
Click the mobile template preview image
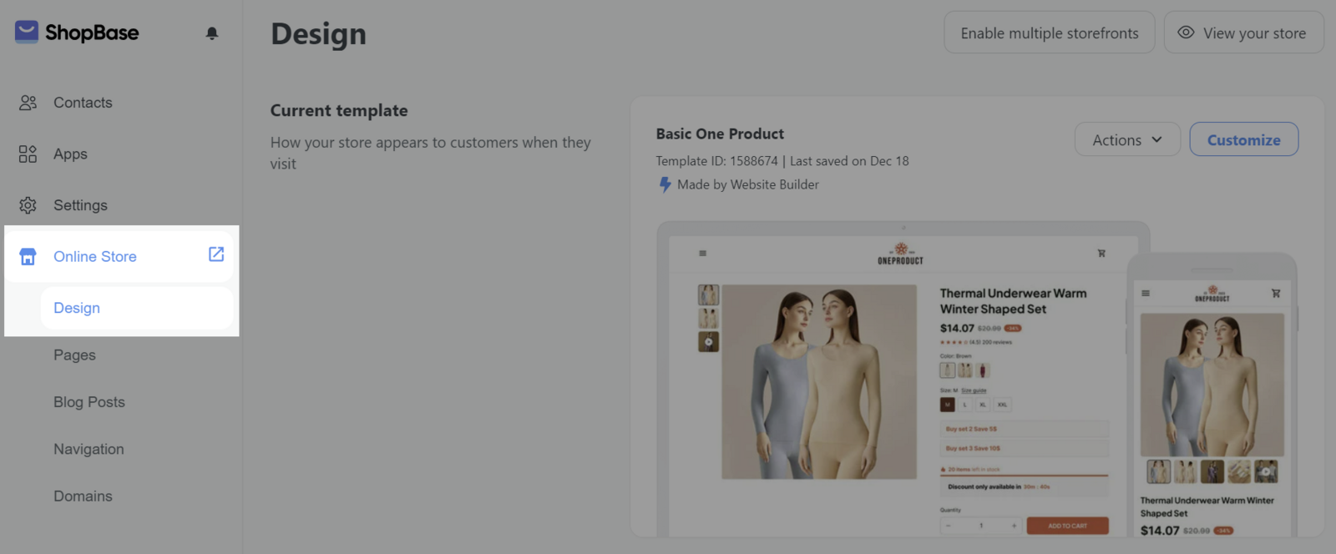1212,400
